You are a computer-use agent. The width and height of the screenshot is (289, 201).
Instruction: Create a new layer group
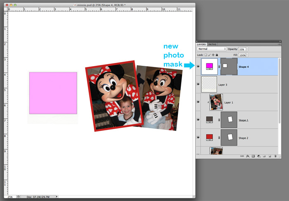pyautogui.click(x=264, y=156)
